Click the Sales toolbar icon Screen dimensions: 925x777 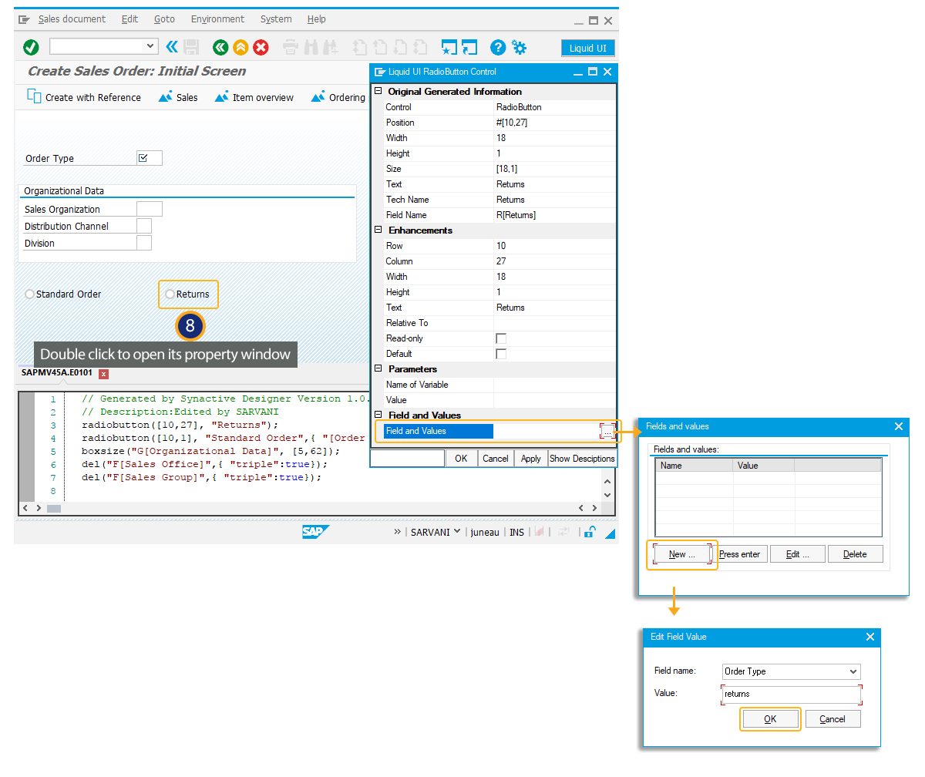(x=165, y=97)
